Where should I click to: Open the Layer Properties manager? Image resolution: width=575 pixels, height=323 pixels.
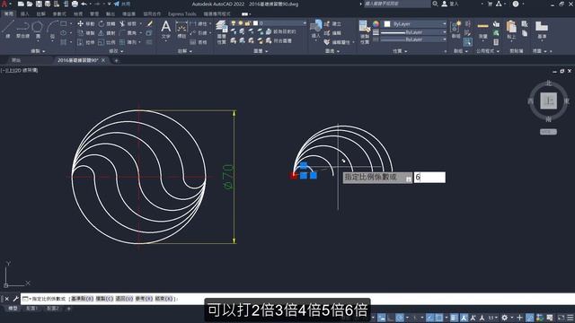(x=222, y=32)
